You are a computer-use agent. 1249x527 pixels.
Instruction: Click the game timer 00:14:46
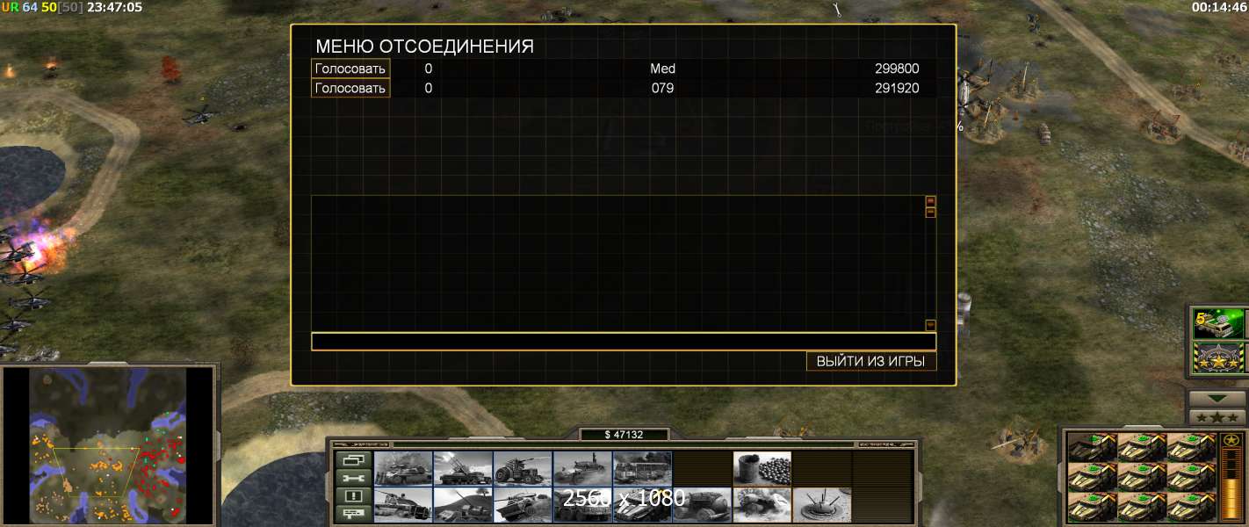click(1219, 7)
